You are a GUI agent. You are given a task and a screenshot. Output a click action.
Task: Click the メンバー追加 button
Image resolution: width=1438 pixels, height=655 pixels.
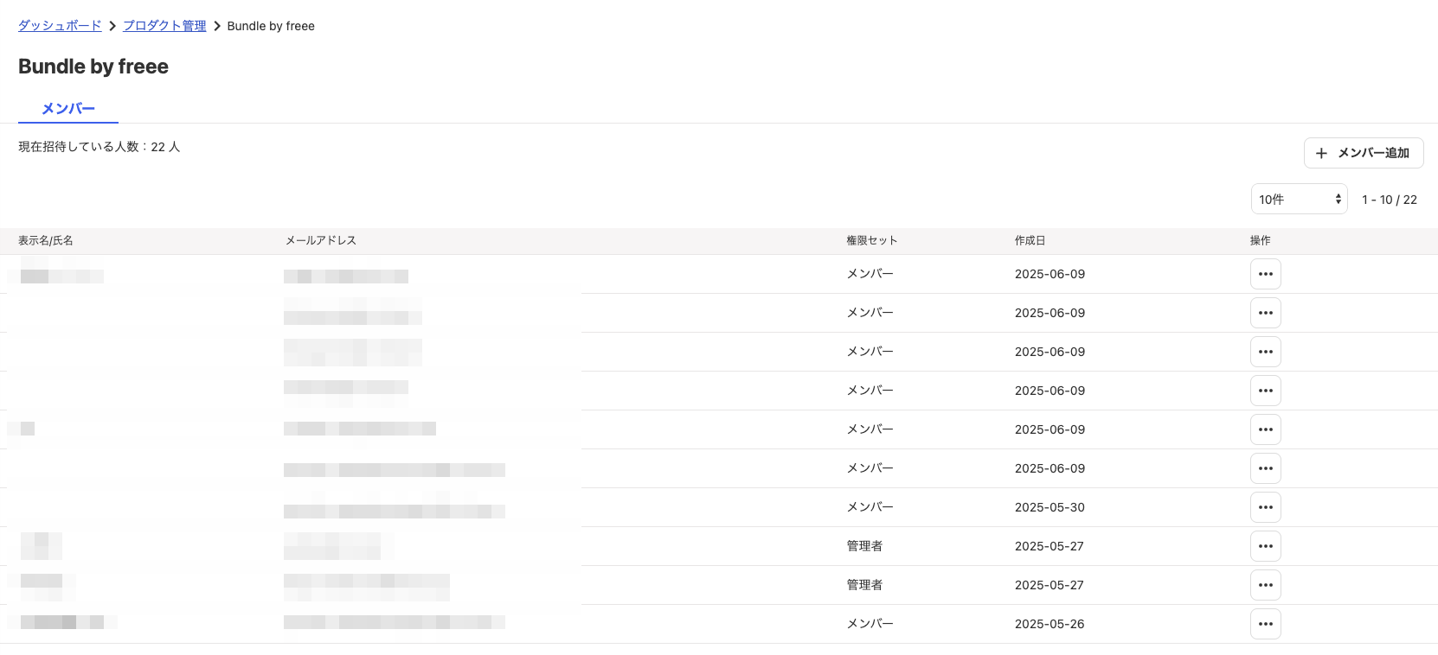[x=1363, y=153]
